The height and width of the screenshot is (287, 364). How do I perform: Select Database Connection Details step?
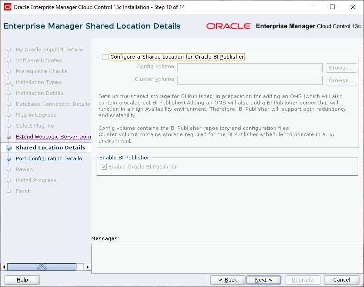pos(53,104)
